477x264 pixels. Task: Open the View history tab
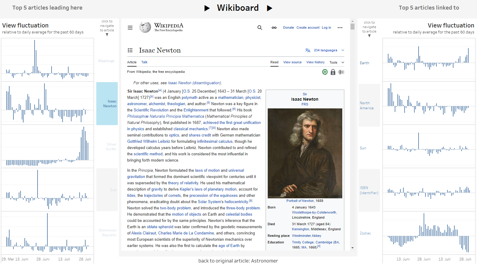(315, 62)
